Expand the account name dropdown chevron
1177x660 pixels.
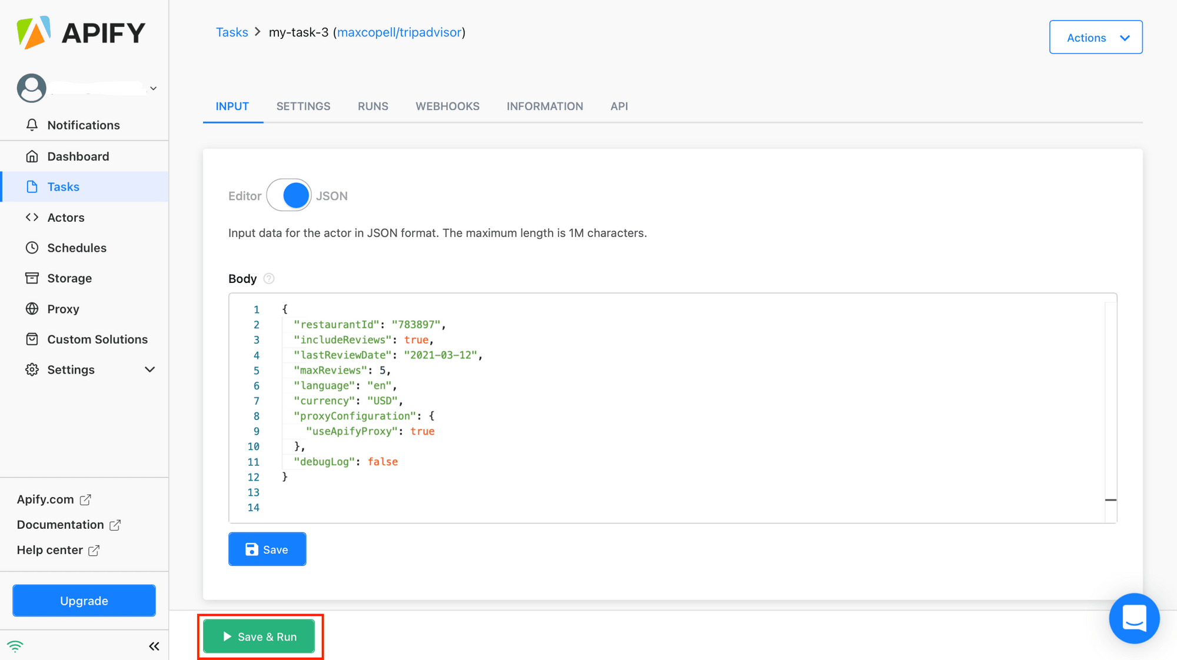pos(153,88)
